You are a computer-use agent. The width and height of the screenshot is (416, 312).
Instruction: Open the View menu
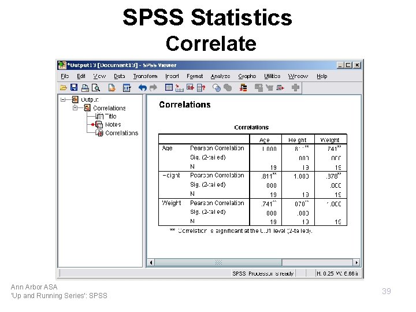pos(99,76)
